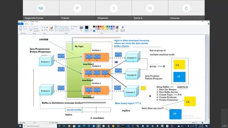
Task: Switch to the Home ribbon tab
Action: tap(26, 24)
